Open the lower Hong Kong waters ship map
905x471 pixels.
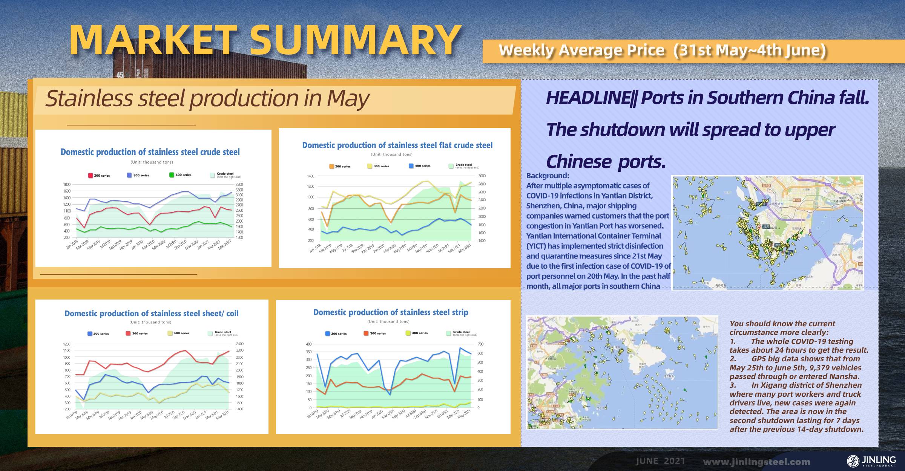pyautogui.click(x=622, y=372)
